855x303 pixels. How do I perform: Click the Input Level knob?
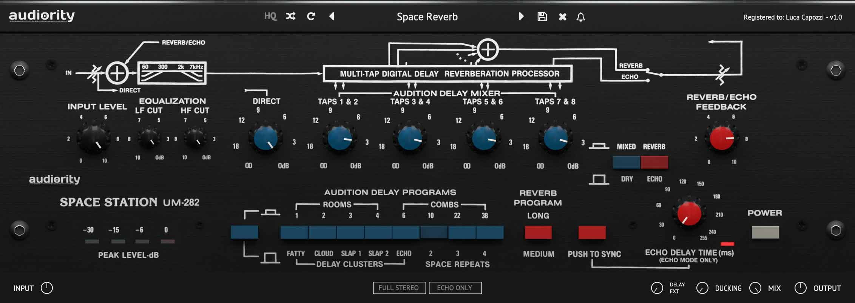tap(93, 138)
